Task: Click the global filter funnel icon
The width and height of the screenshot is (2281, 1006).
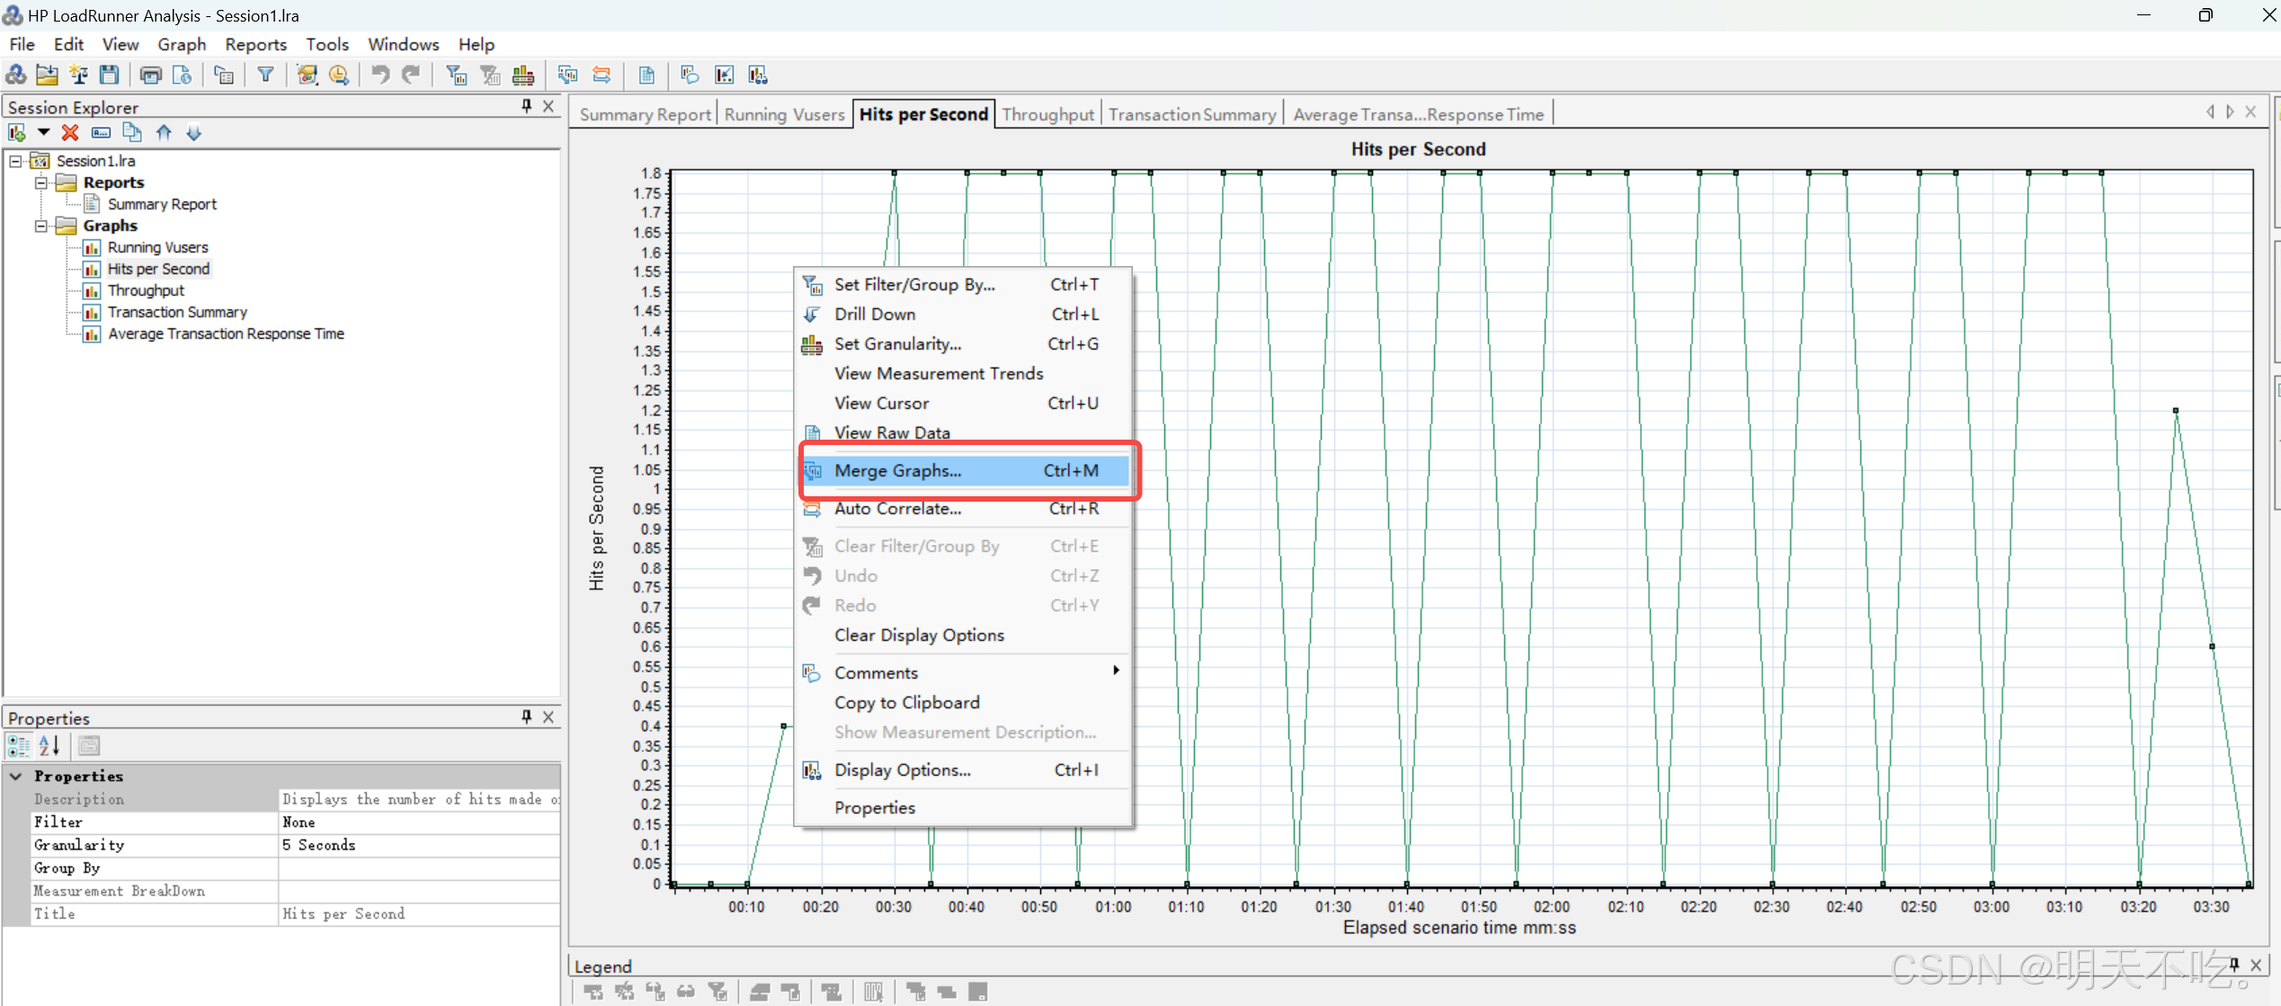Action: [x=265, y=76]
